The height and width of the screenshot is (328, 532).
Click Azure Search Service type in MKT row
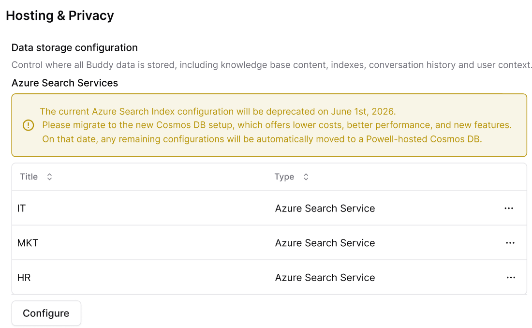tap(325, 243)
